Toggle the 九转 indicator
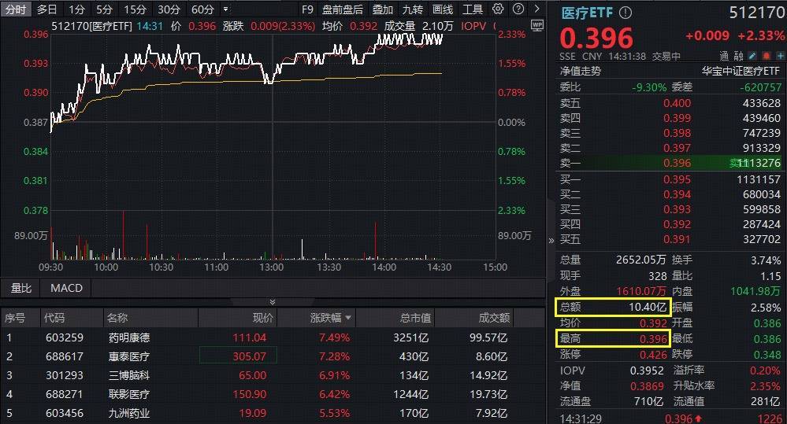The image size is (787, 424). pyautogui.click(x=412, y=9)
